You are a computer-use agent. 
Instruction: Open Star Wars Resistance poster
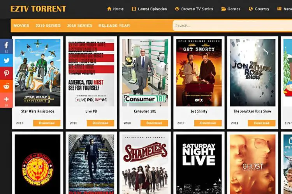pyautogui.click(x=38, y=73)
